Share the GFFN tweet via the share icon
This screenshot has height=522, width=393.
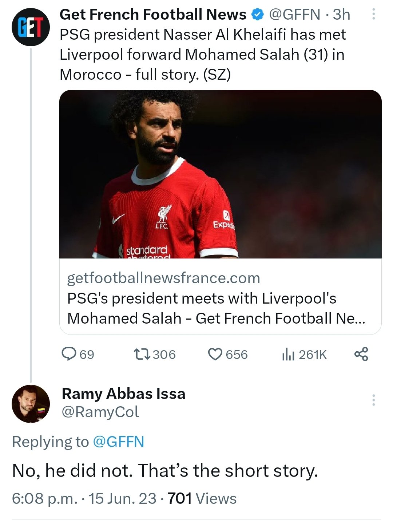coord(361,354)
